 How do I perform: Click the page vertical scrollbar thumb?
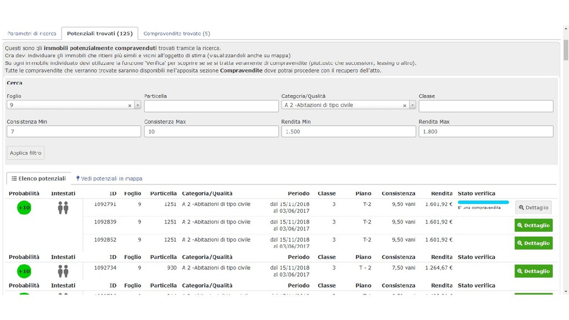click(566, 50)
